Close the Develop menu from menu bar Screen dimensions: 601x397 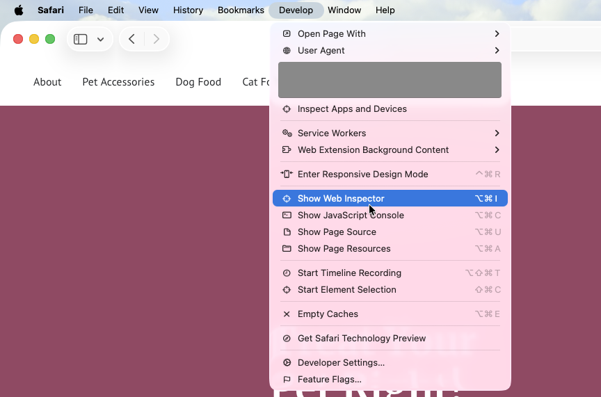[x=296, y=10]
